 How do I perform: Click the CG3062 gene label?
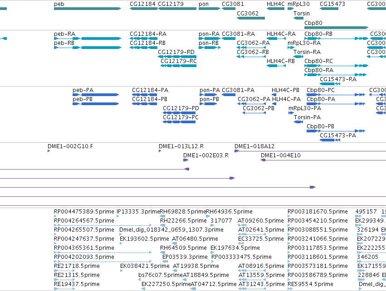(x=248, y=14)
